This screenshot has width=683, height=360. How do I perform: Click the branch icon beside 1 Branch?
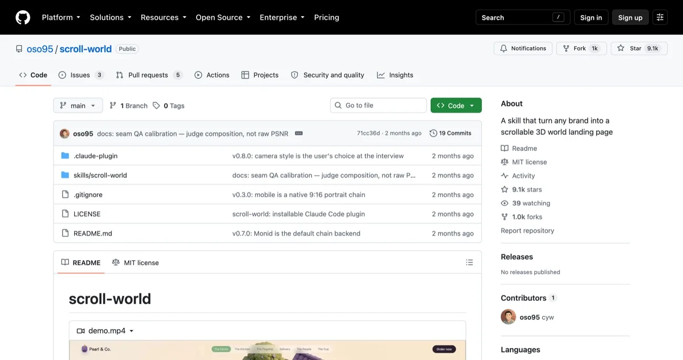point(113,105)
